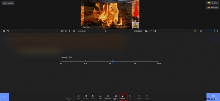The image size is (220, 101).
Task: Click the Set Start tool
Action: (86, 97)
